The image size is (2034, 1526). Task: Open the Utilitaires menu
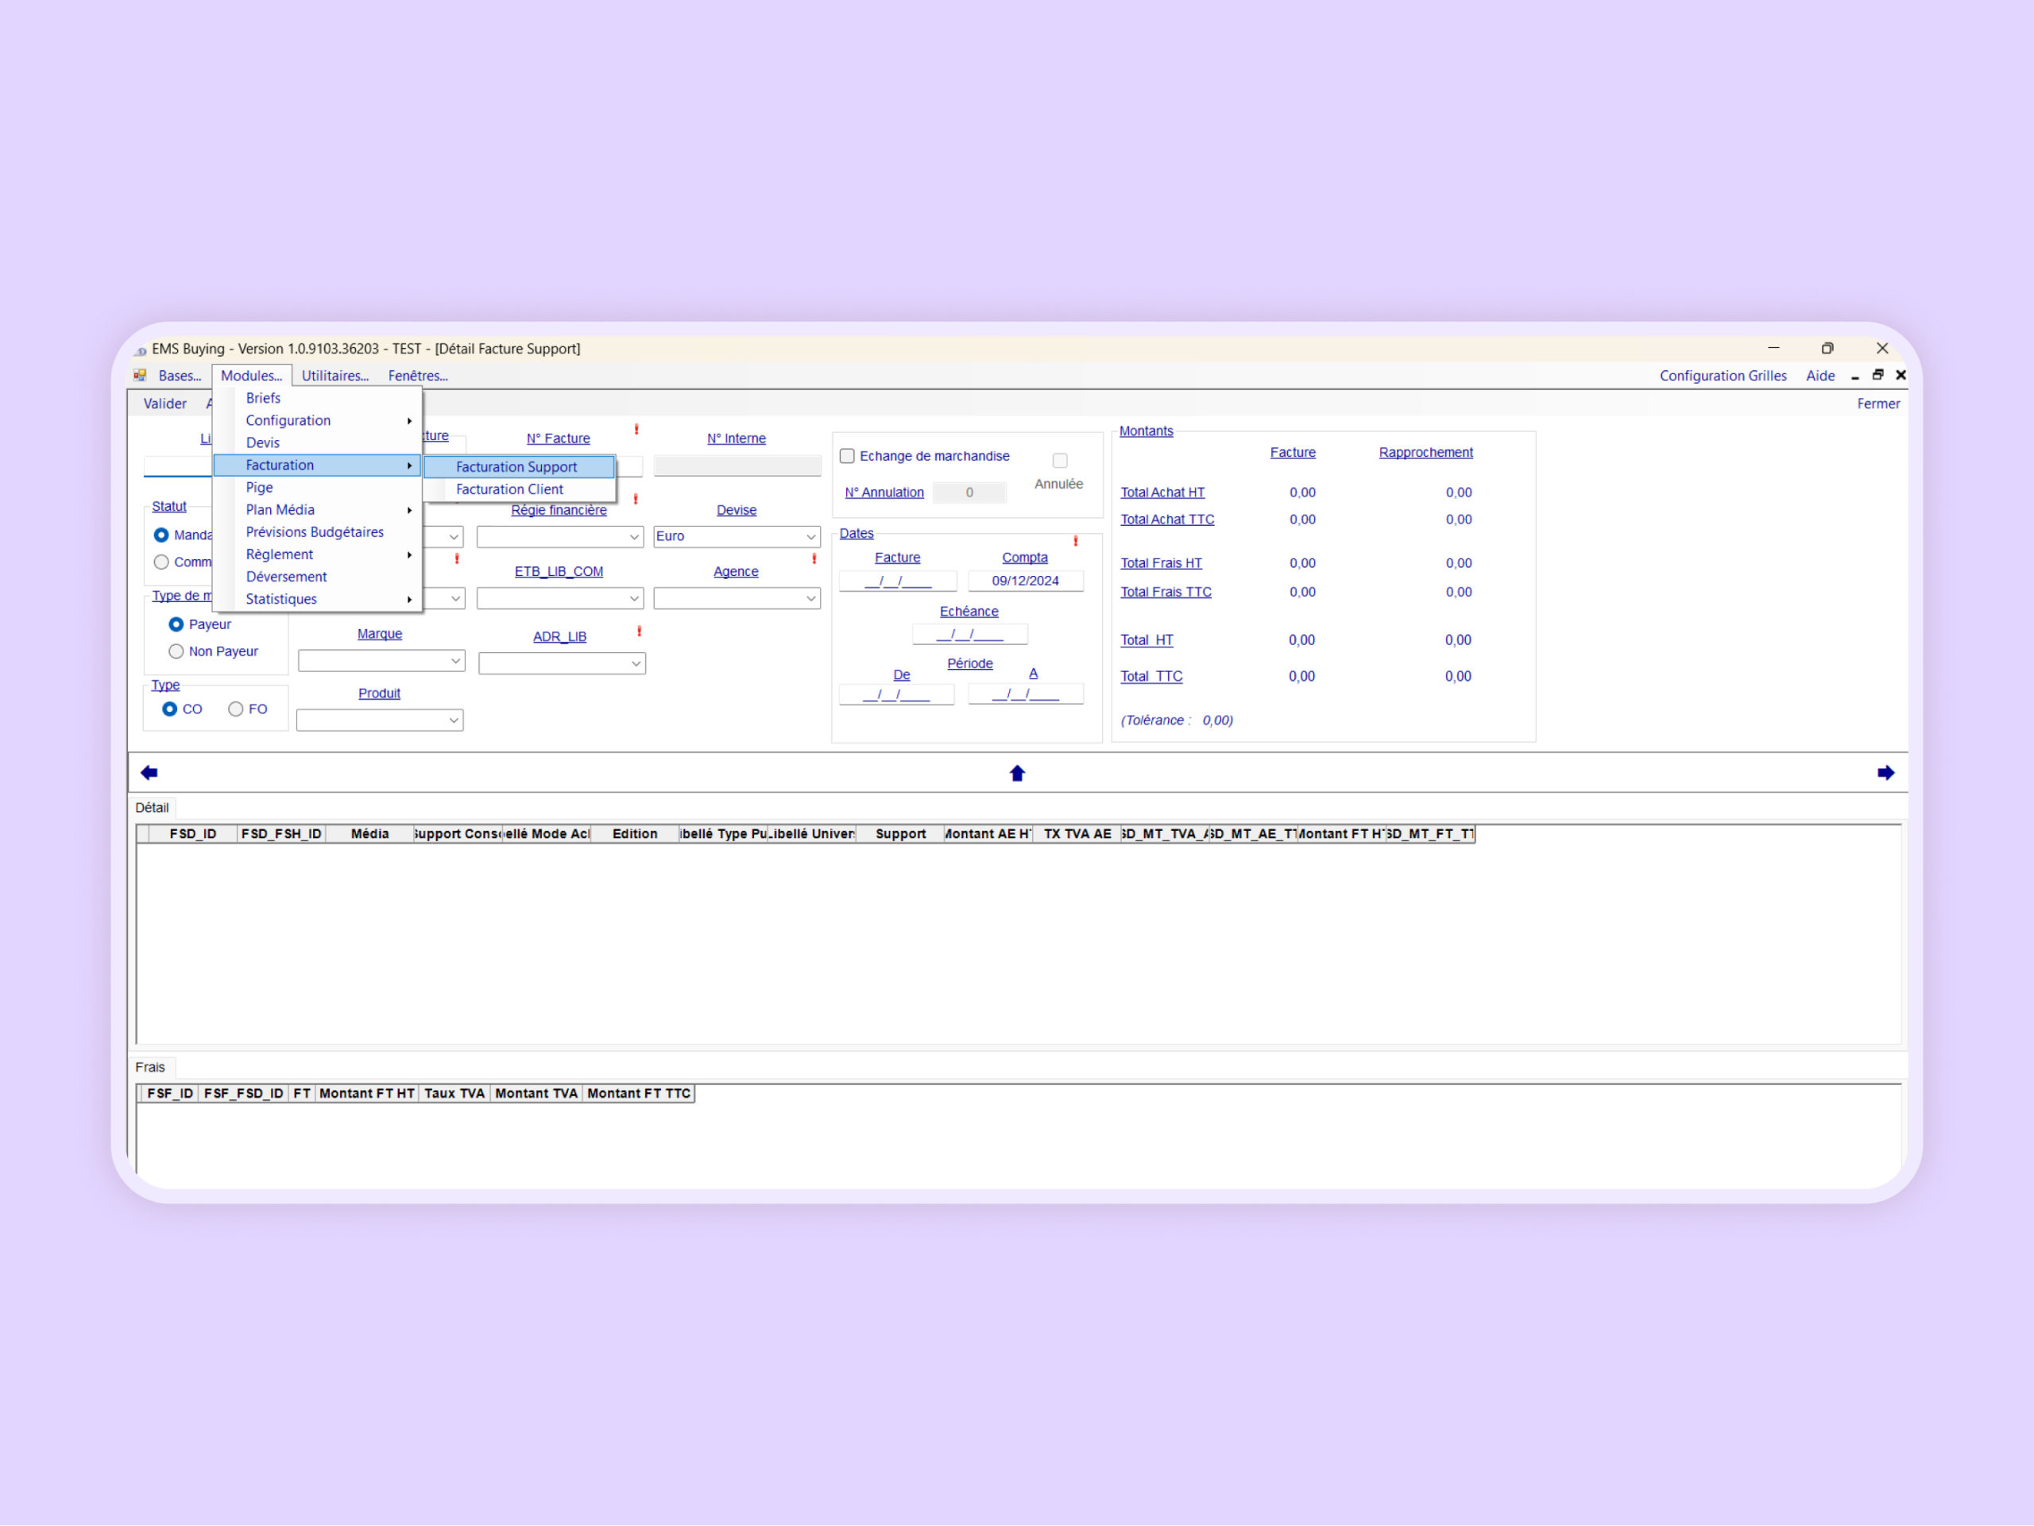coord(334,375)
